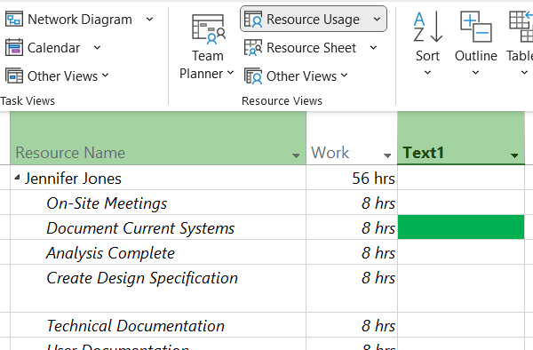Open the Resource Name column filter arrow
533x350 pixels.
296,155
